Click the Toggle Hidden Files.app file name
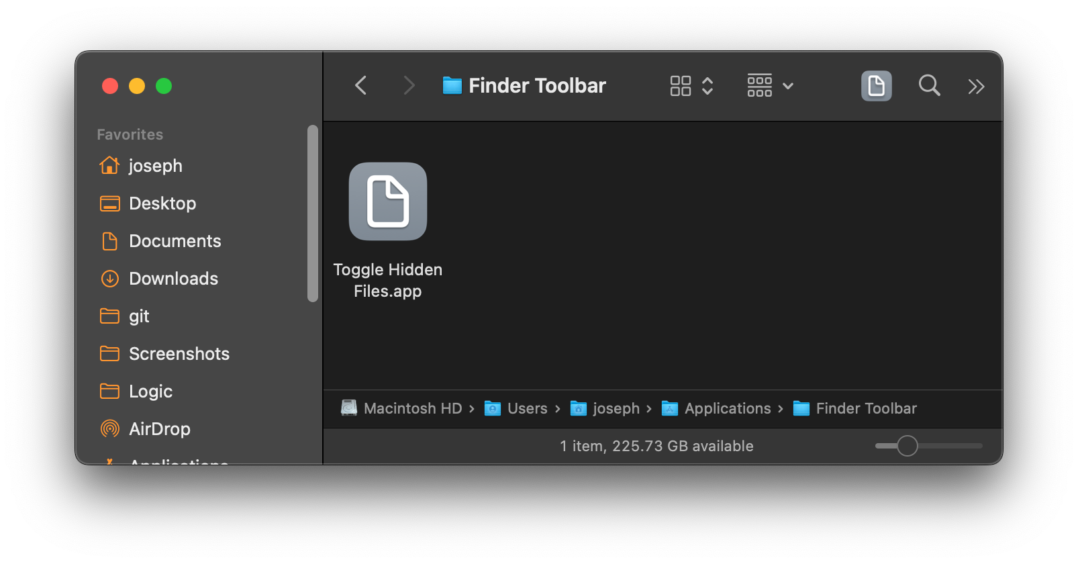This screenshot has width=1078, height=564. [388, 280]
